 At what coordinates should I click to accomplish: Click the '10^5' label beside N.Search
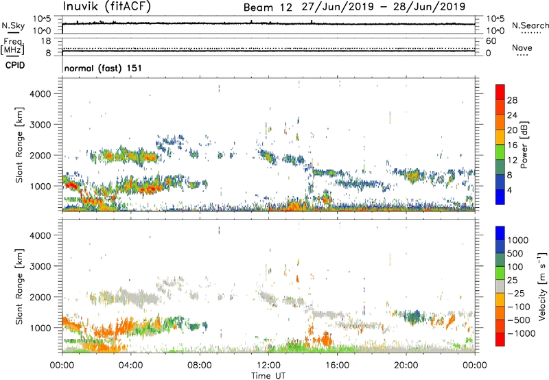(495, 19)
